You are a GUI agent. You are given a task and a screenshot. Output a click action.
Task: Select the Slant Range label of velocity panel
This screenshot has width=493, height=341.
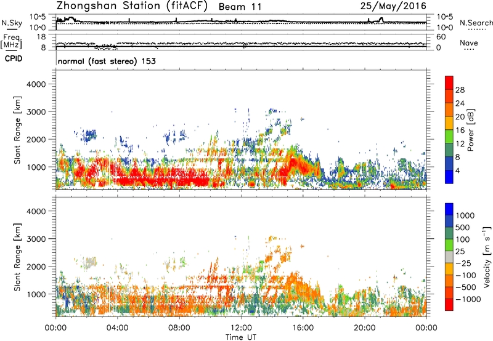(17, 257)
